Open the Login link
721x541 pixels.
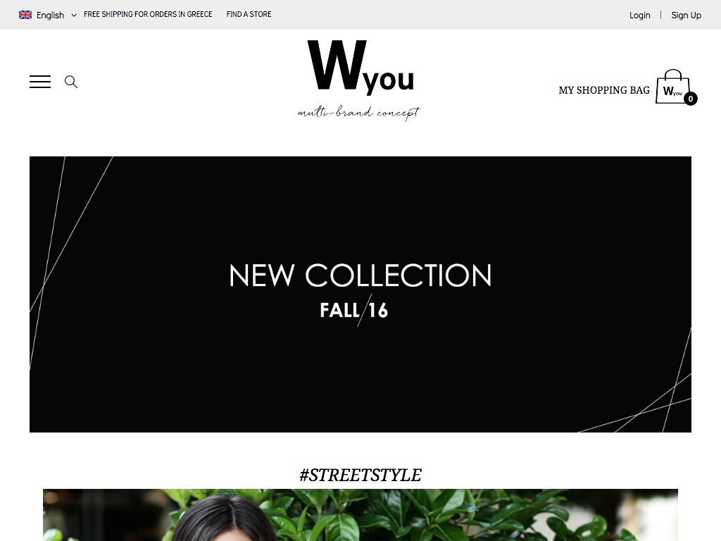coord(639,15)
